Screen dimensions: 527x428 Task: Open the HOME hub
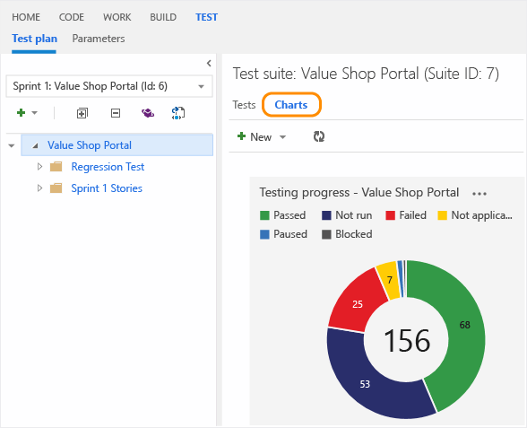pos(26,17)
